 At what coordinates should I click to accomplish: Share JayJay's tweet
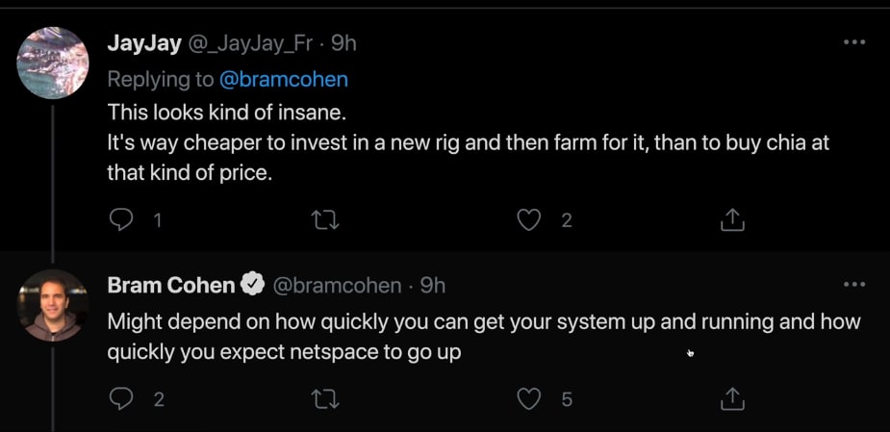pyautogui.click(x=732, y=219)
